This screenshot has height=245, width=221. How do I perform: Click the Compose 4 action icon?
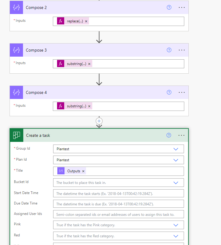(x=16, y=92)
